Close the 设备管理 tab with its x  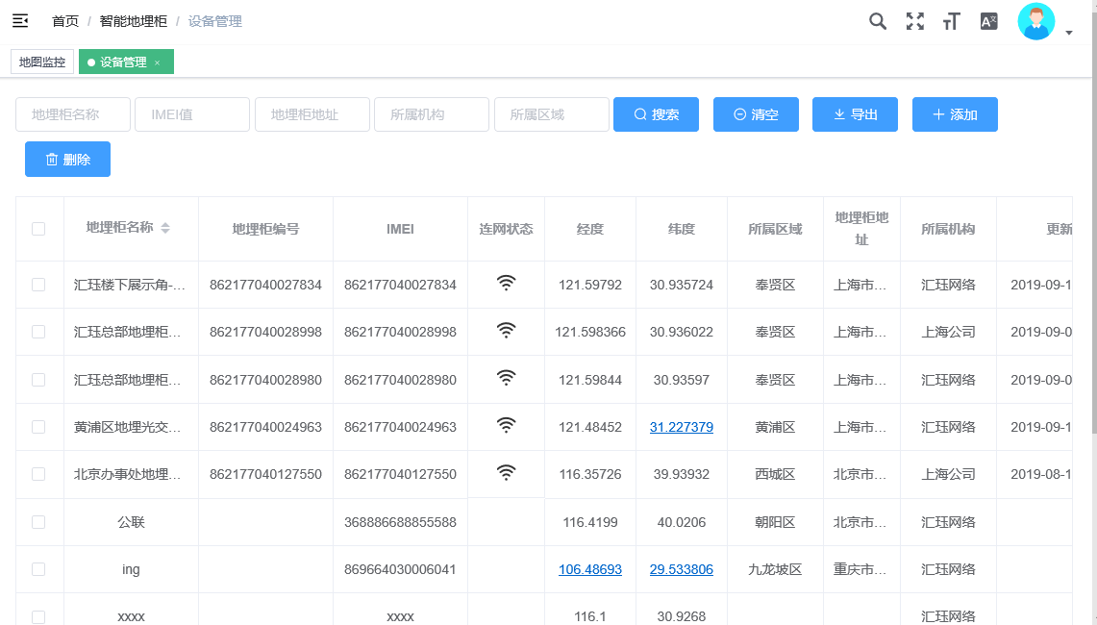click(x=158, y=62)
